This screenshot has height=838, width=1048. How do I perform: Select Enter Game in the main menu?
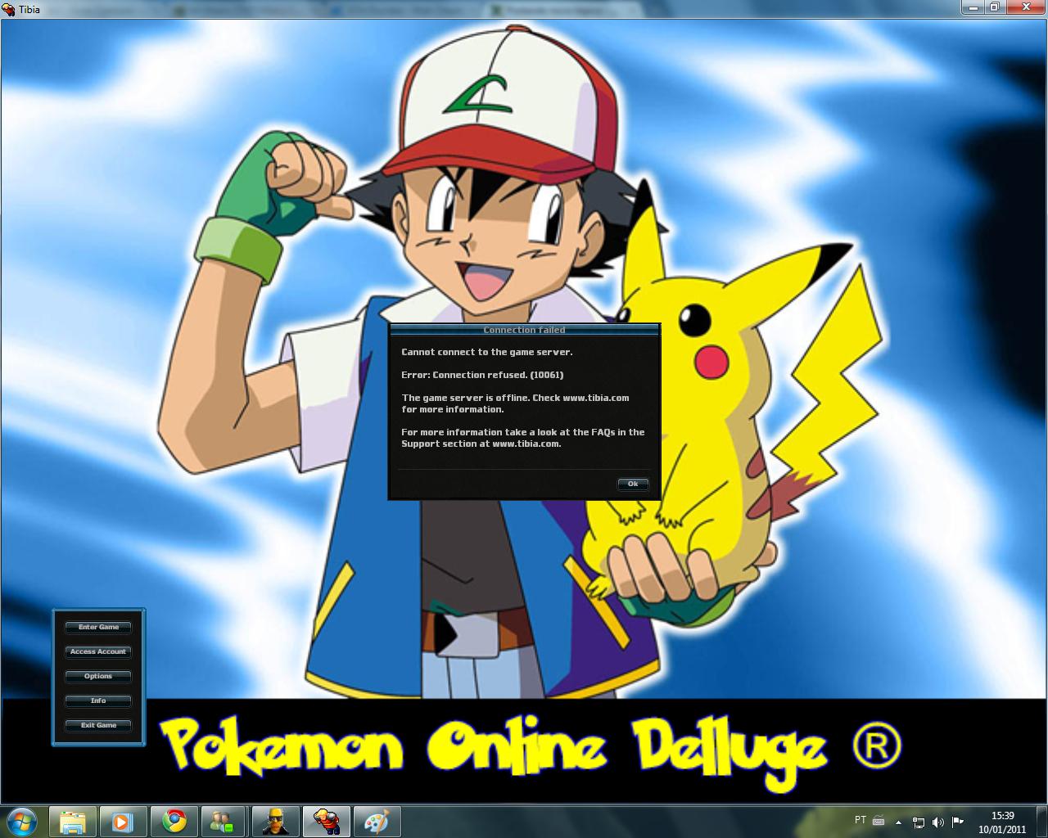[x=98, y=627]
